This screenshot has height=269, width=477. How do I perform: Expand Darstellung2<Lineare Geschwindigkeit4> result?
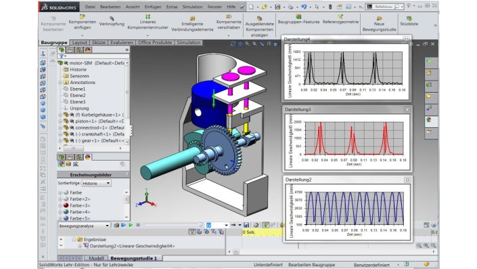coord(80,246)
